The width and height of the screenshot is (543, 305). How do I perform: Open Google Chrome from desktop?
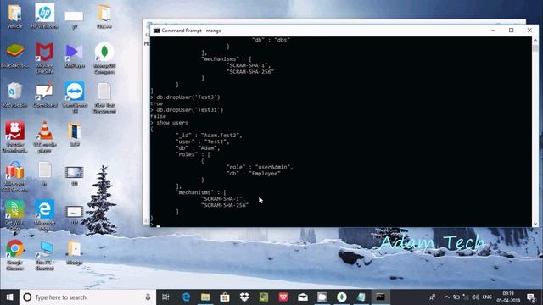(14, 254)
